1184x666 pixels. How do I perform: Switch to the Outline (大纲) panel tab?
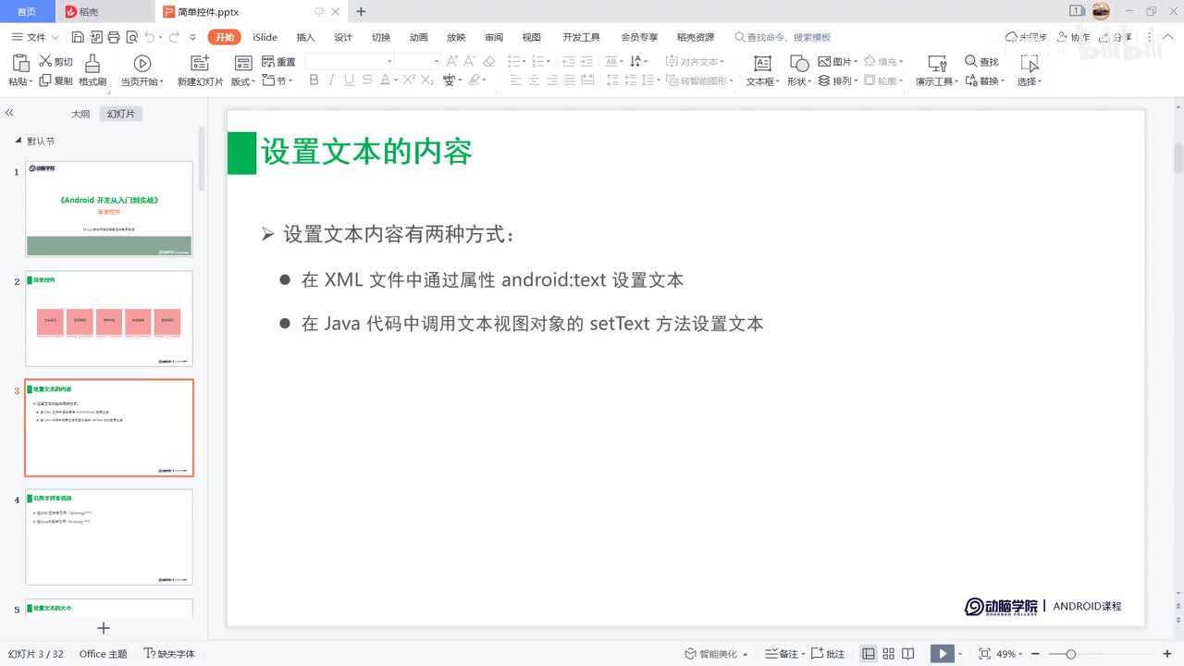tap(80, 114)
